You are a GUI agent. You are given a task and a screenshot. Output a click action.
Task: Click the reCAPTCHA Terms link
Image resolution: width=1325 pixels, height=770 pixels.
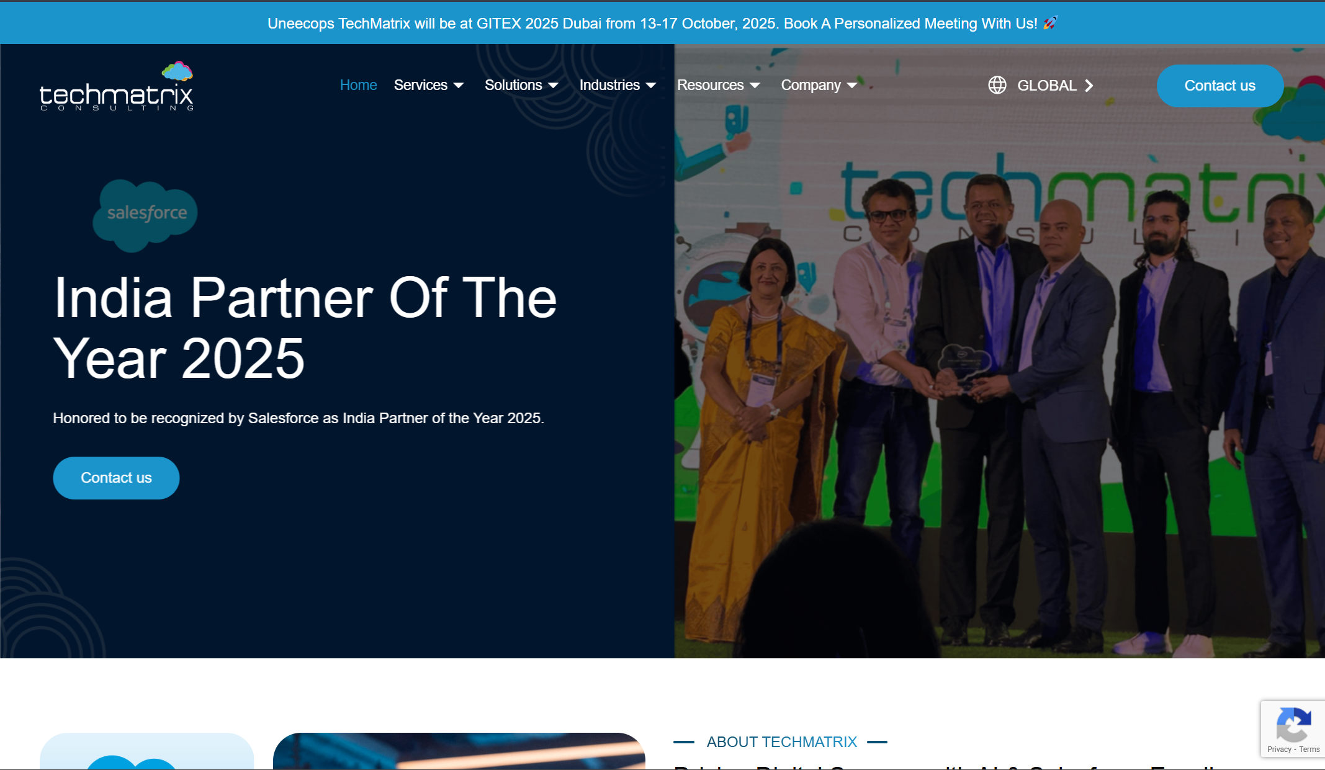pos(1309,750)
